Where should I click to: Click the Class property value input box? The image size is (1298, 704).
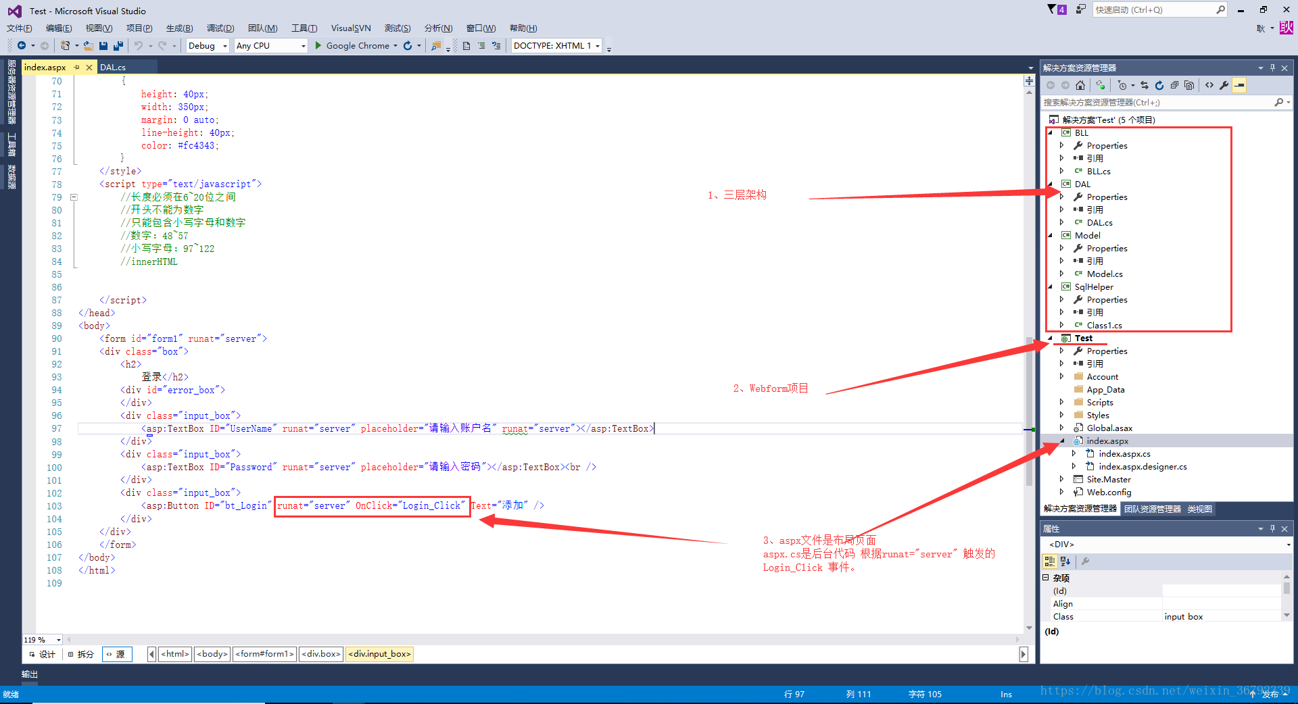coord(1222,616)
